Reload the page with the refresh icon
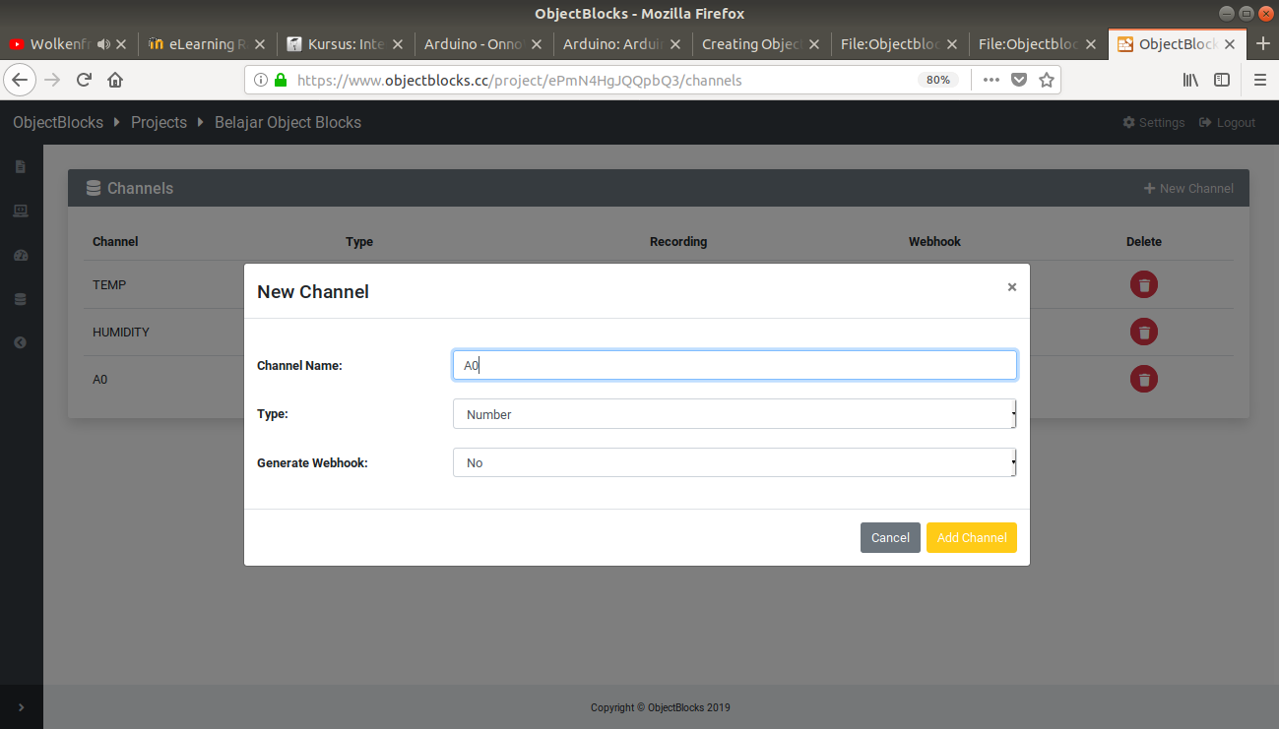The image size is (1279, 729). tap(85, 80)
